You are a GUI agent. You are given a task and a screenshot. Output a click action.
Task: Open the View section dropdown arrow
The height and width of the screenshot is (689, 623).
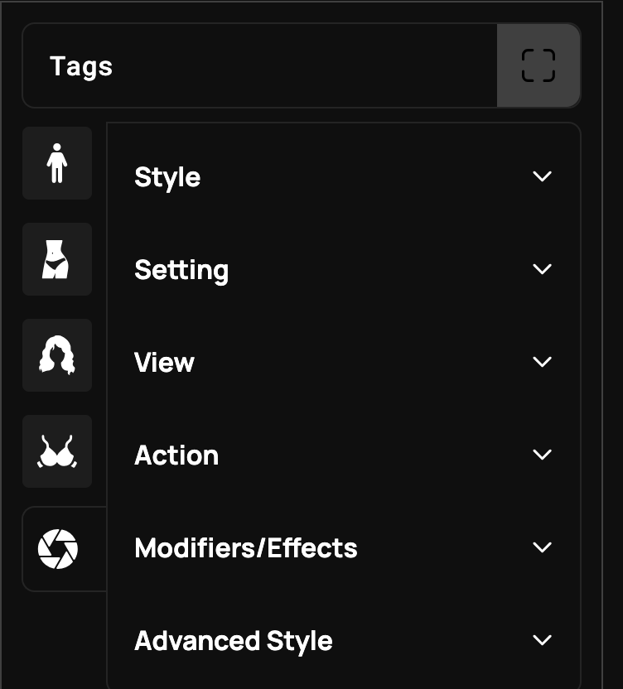point(542,362)
